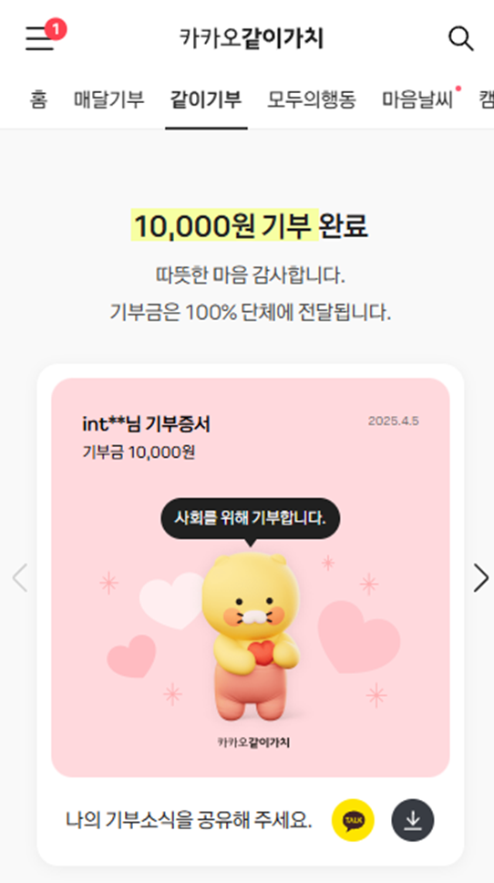Click the 나의 기부소식을 공유해 주세요 text
494x883 pixels.
coord(189,820)
